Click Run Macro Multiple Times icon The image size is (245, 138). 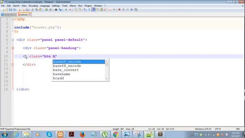[132, 10]
